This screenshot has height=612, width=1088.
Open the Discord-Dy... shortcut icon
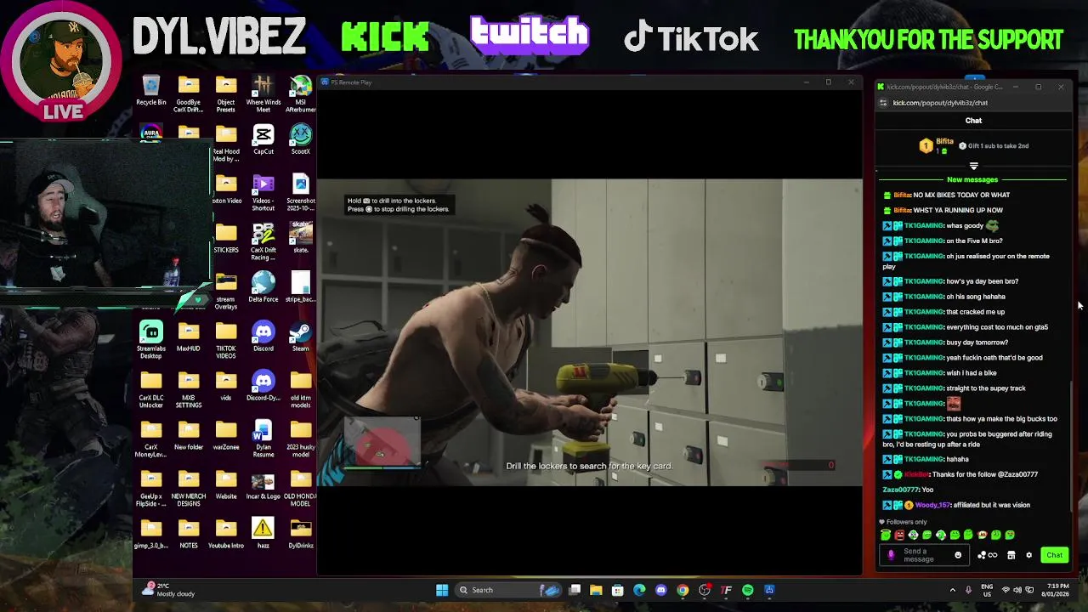(263, 386)
